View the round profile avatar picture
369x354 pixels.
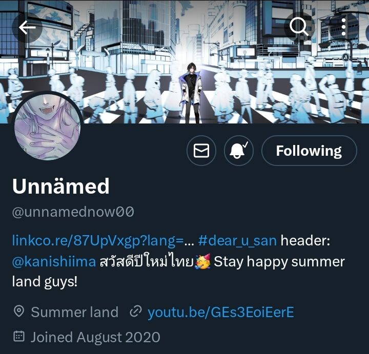(48, 127)
